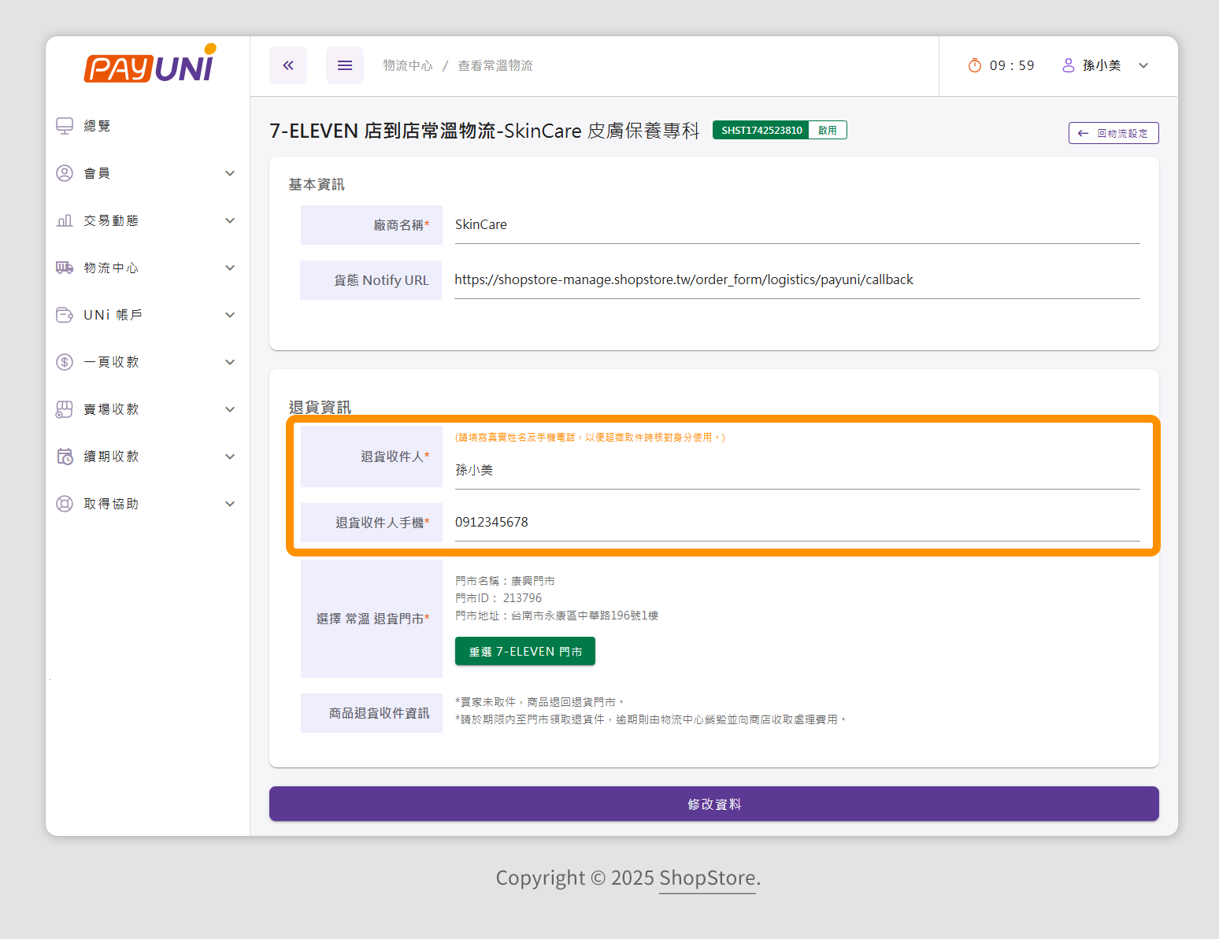This screenshot has height=939, width=1219.
Task: Click timer value 09 : 59
Action: (x=1012, y=65)
